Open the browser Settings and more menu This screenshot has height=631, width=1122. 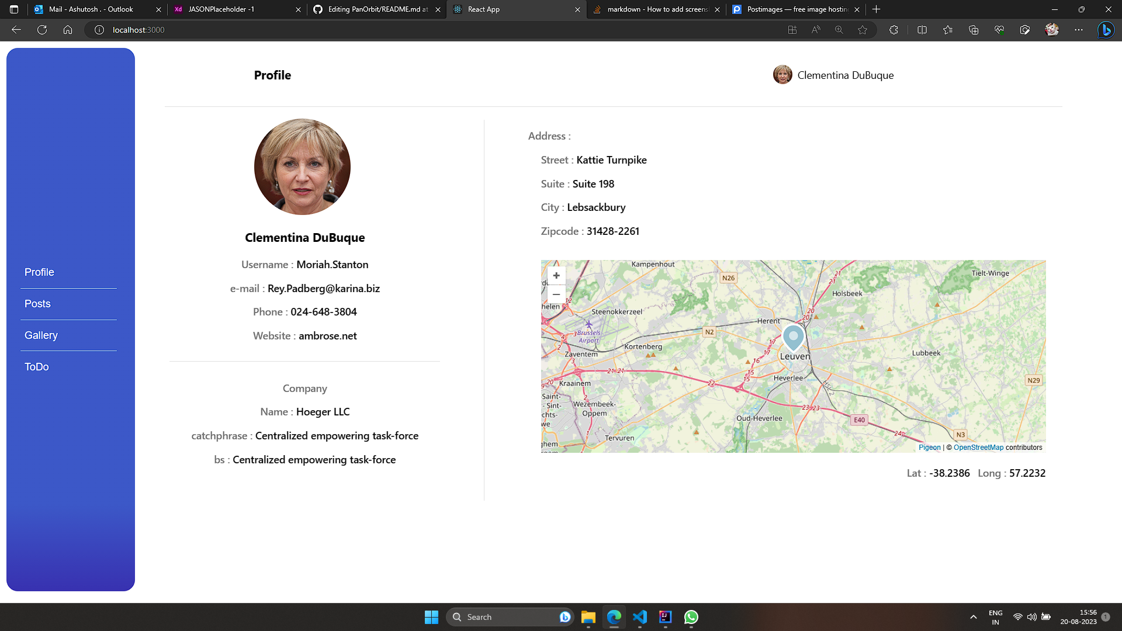pos(1079,30)
